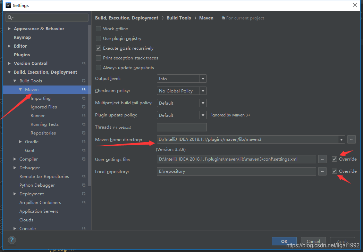The image size is (363, 252).
Task: Expand the Version Control node arrow
Action: point(9,63)
